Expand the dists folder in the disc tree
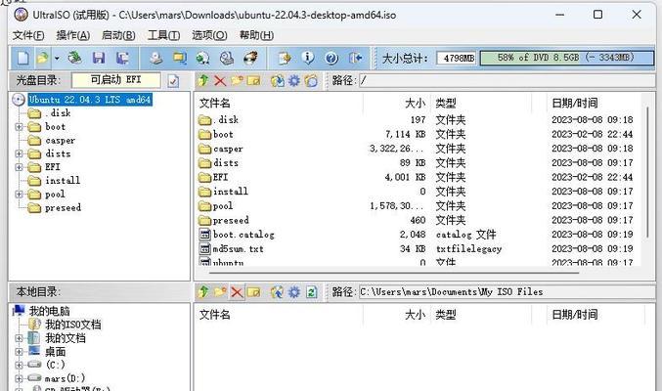This screenshot has height=391, width=662. click(19, 153)
